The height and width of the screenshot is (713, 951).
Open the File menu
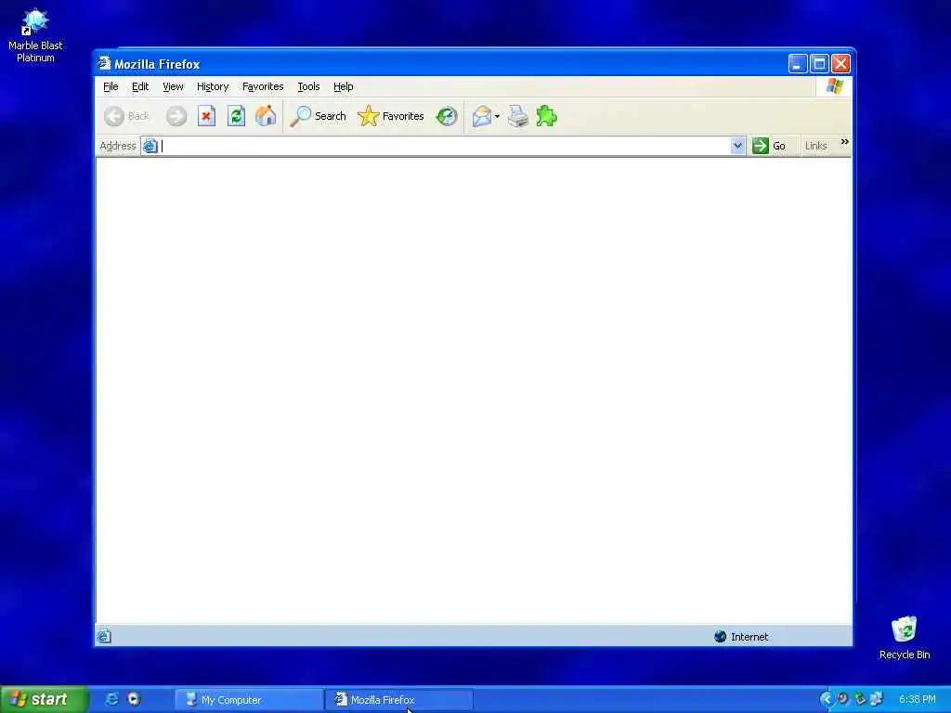coord(111,86)
